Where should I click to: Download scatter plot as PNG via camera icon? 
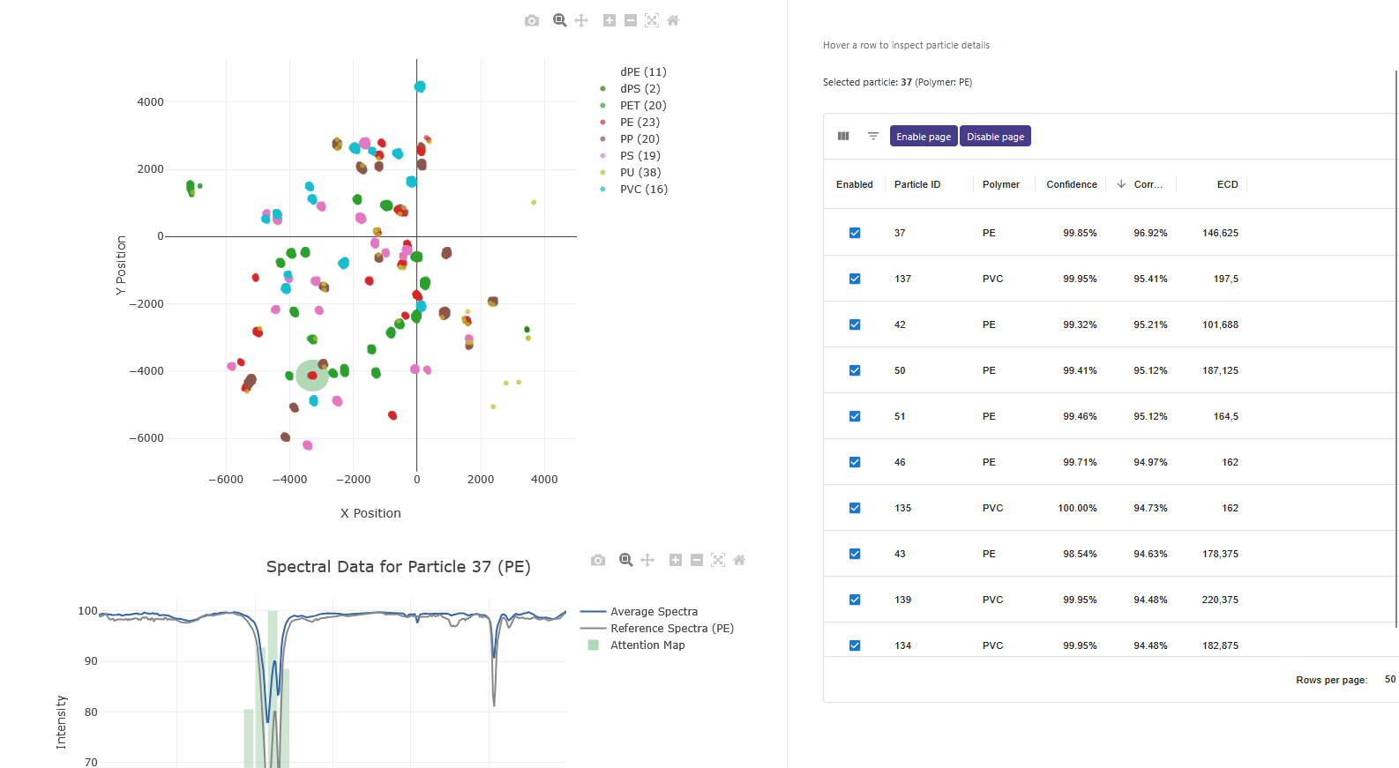point(531,20)
